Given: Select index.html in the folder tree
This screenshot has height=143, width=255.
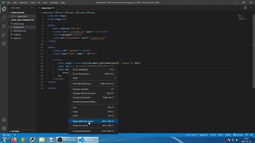Looking at the screenshot, I should tap(22, 27).
